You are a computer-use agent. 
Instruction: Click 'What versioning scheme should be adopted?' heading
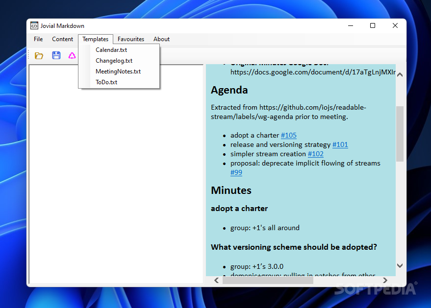[294, 247]
